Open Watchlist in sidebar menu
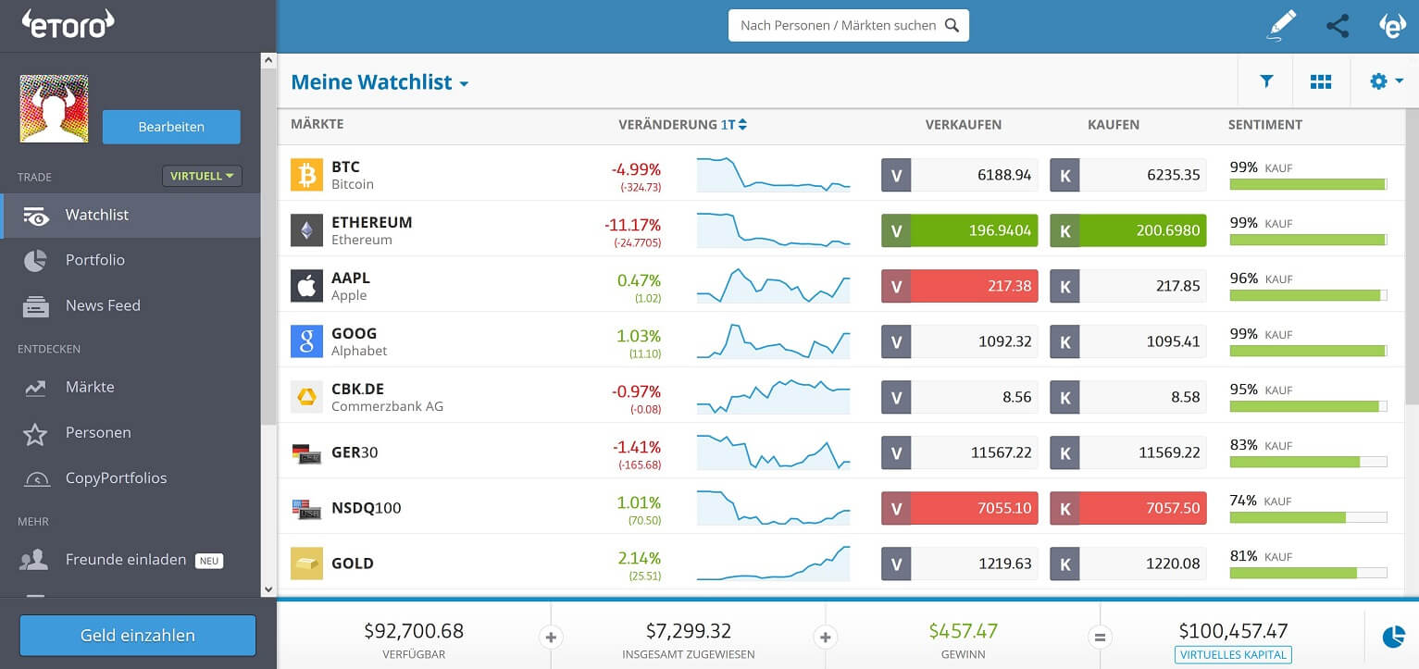This screenshot has width=1419, height=669. pyautogui.click(x=131, y=216)
